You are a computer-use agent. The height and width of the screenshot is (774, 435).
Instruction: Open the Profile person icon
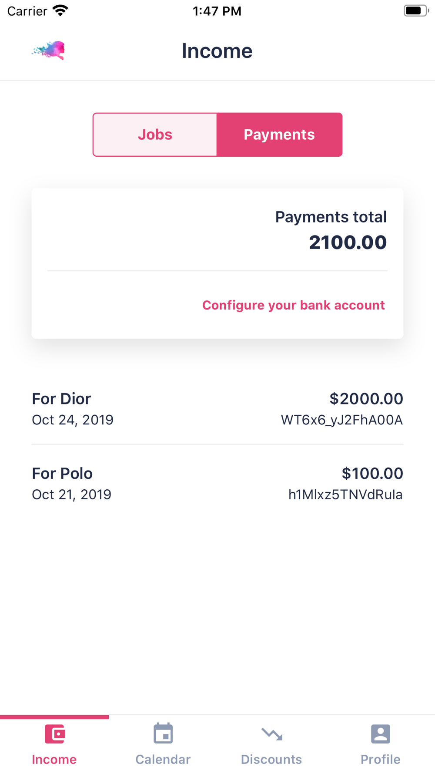[x=380, y=734]
